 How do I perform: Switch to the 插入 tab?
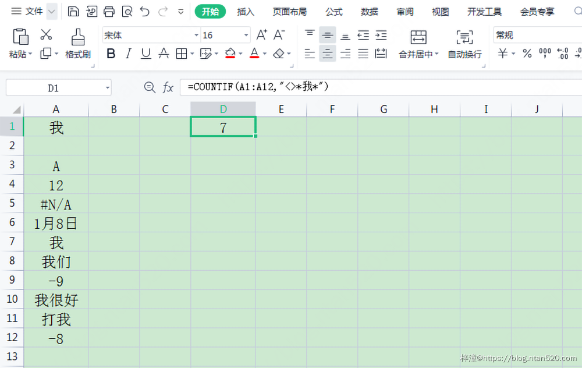click(246, 12)
